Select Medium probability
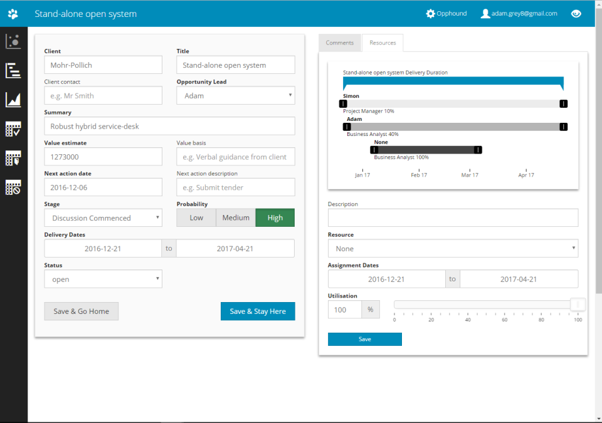Screen dimensions: 602x423 click(x=236, y=217)
